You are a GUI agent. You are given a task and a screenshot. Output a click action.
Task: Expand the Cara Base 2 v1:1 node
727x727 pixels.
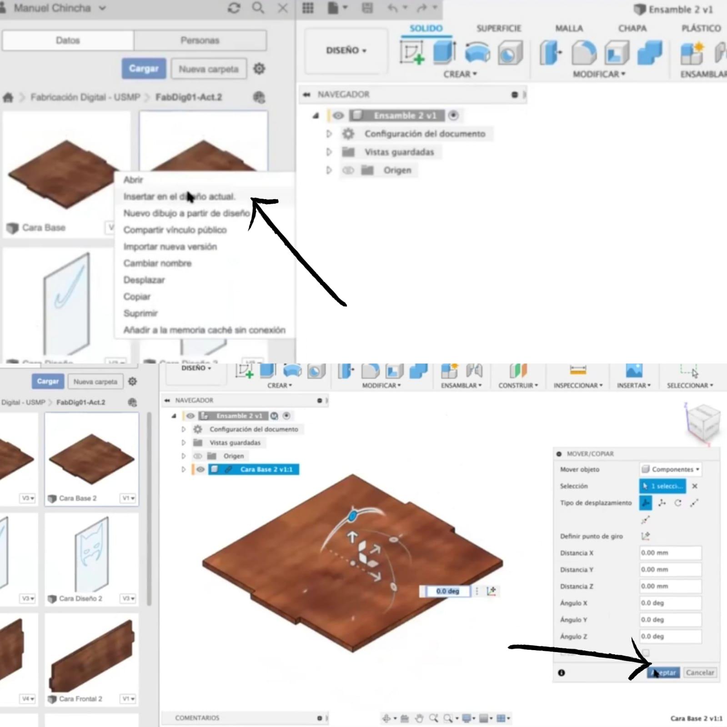click(x=184, y=469)
